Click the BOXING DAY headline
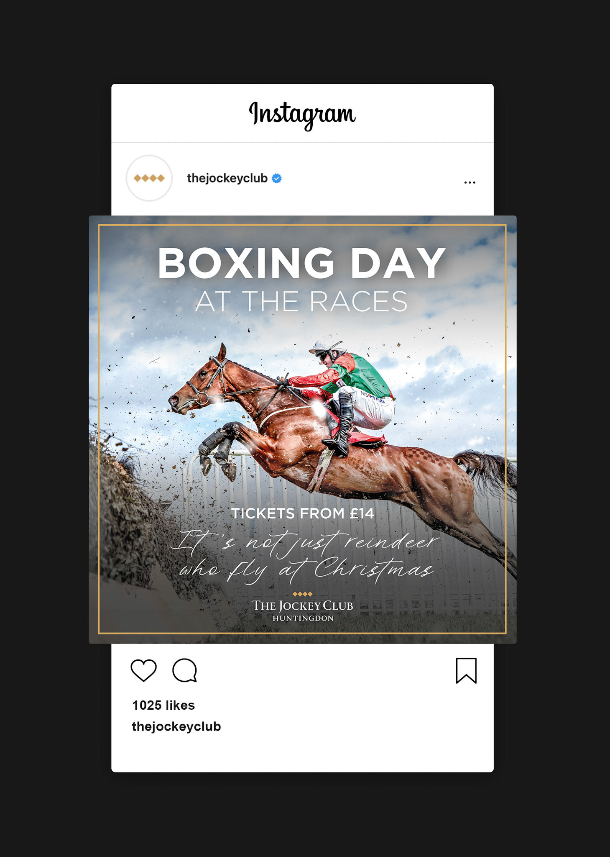610x857 pixels. pyautogui.click(x=302, y=263)
